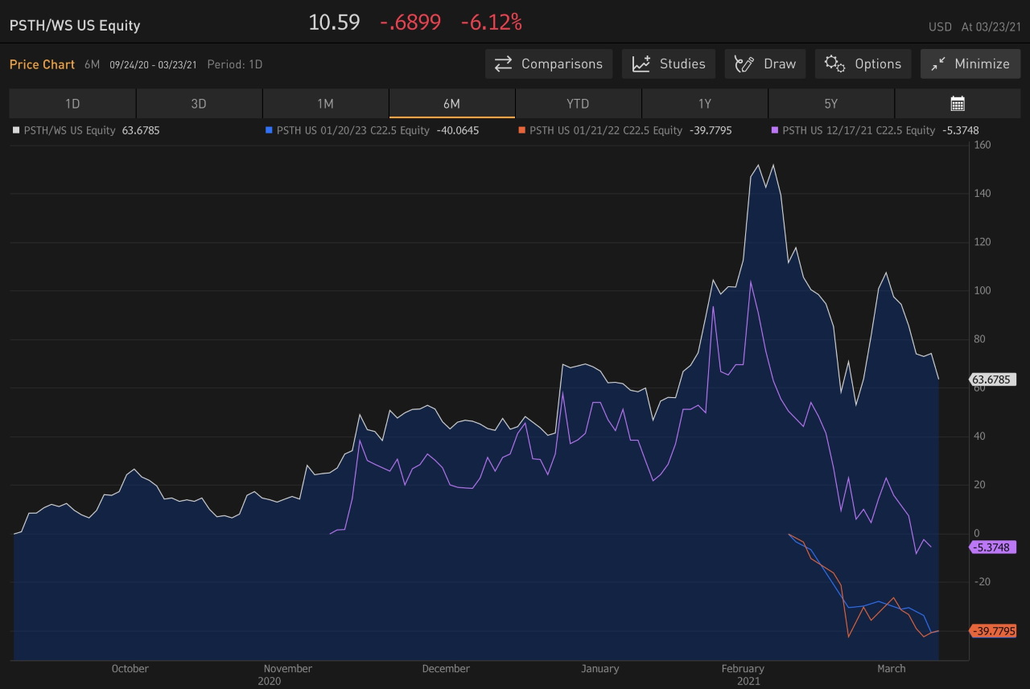Image resolution: width=1030 pixels, height=689 pixels.
Task: Click the purple -5.3748 axis value tag
Action: tap(993, 548)
